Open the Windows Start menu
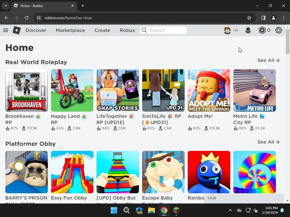The height and width of the screenshot is (217, 290). click(114, 210)
